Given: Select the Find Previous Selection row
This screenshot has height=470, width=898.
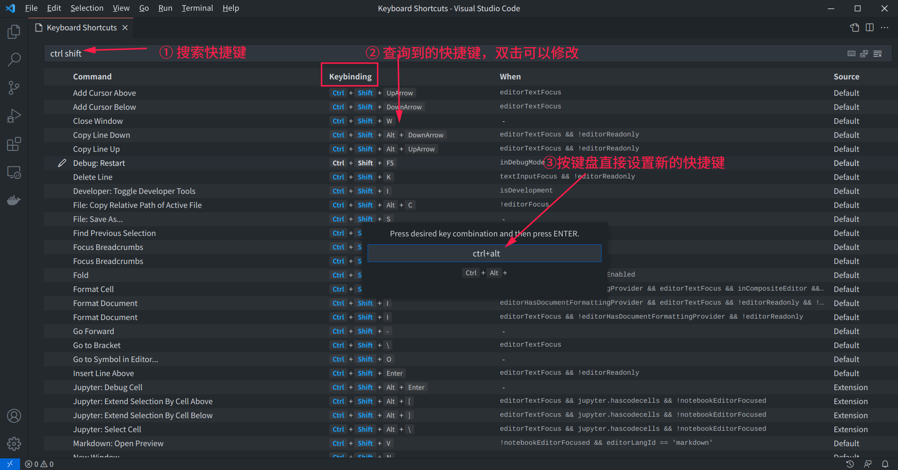Looking at the screenshot, I should click(468, 233).
